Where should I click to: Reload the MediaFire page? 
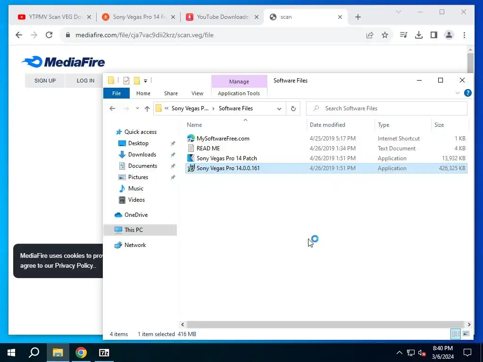[49, 35]
